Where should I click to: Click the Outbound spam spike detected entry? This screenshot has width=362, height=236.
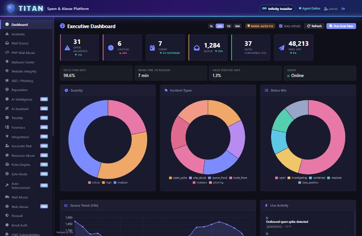click(x=287, y=222)
